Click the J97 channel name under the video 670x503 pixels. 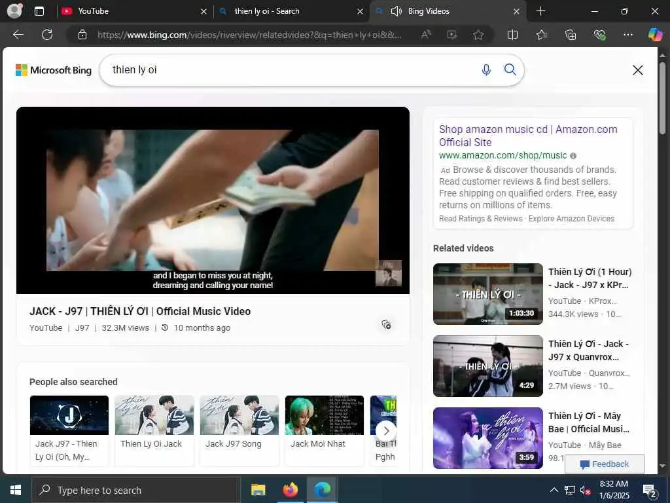coord(82,328)
